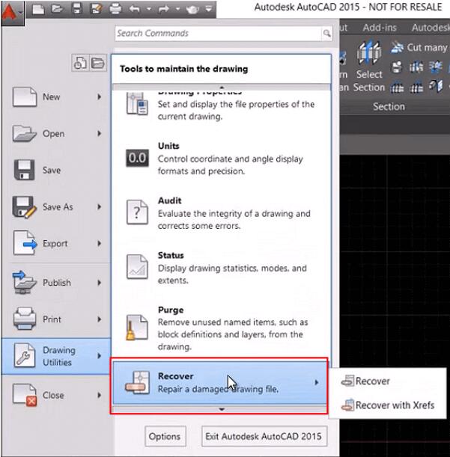Expand the Print submenu arrow
The width and height of the screenshot is (450, 457).
tap(100, 319)
